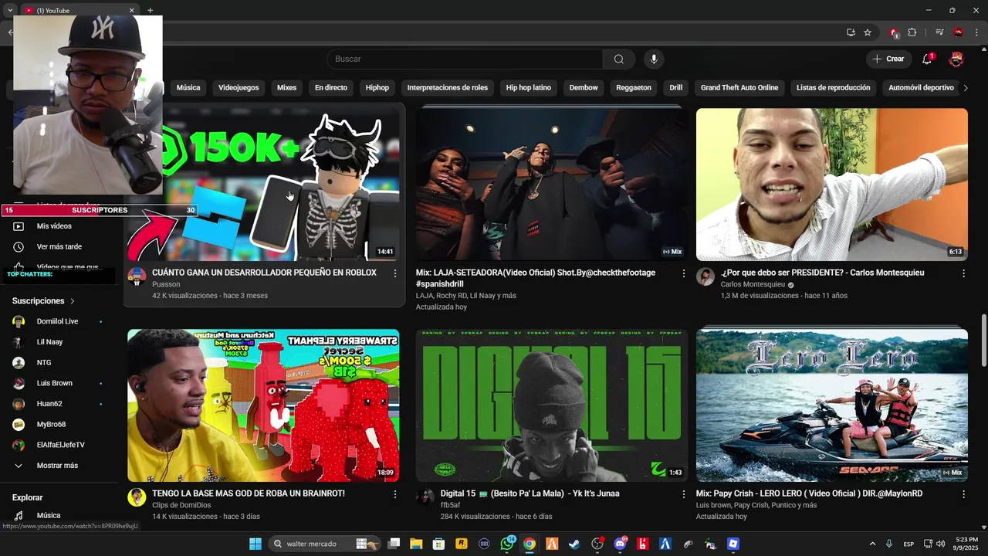988x556 pixels.
Task: Open ffb5af channel avatar
Action: [x=425, y=498]
